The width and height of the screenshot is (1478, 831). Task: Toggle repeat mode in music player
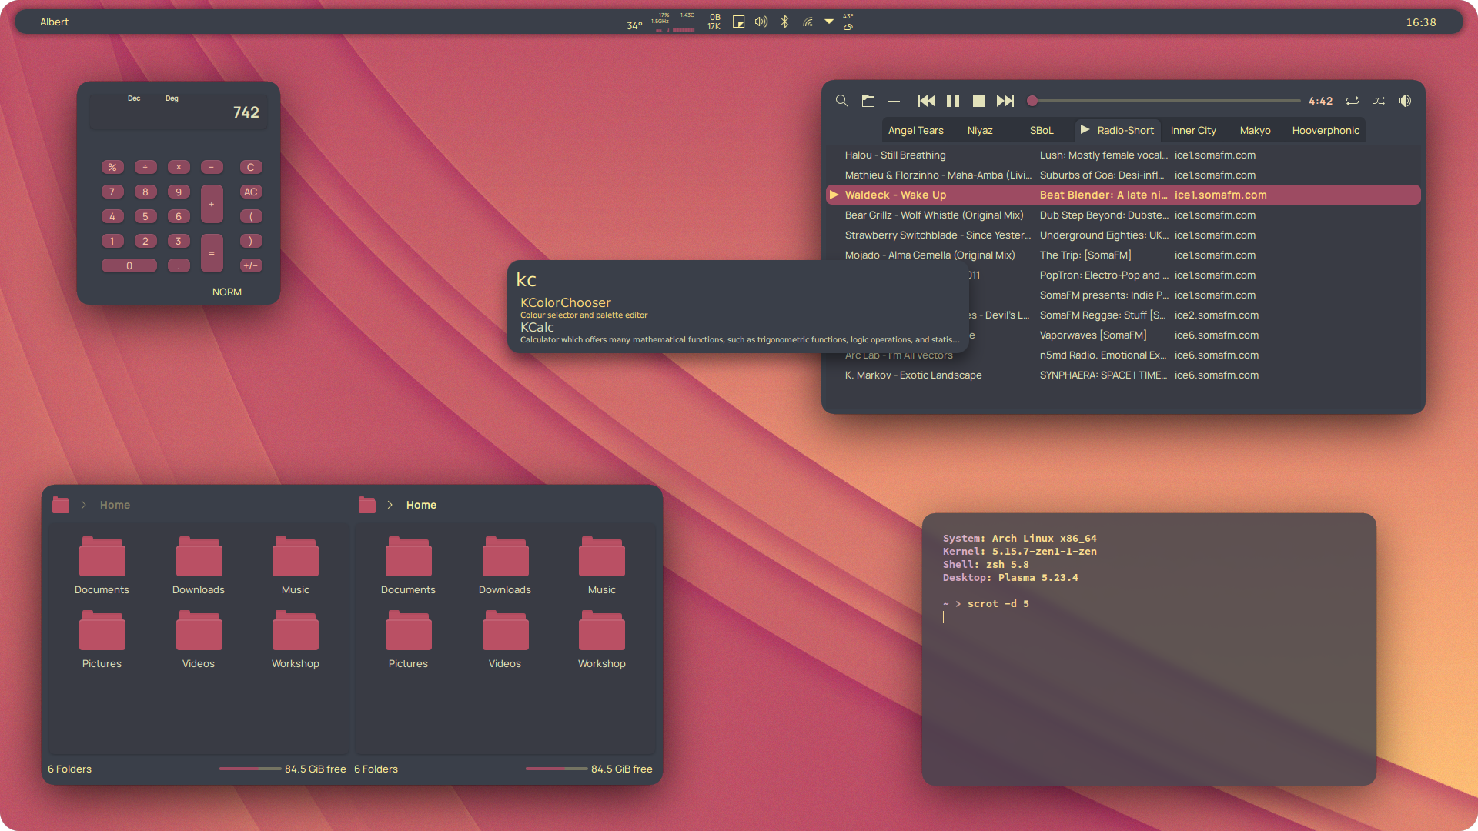pyautogui.click(x=1353, y=101)
